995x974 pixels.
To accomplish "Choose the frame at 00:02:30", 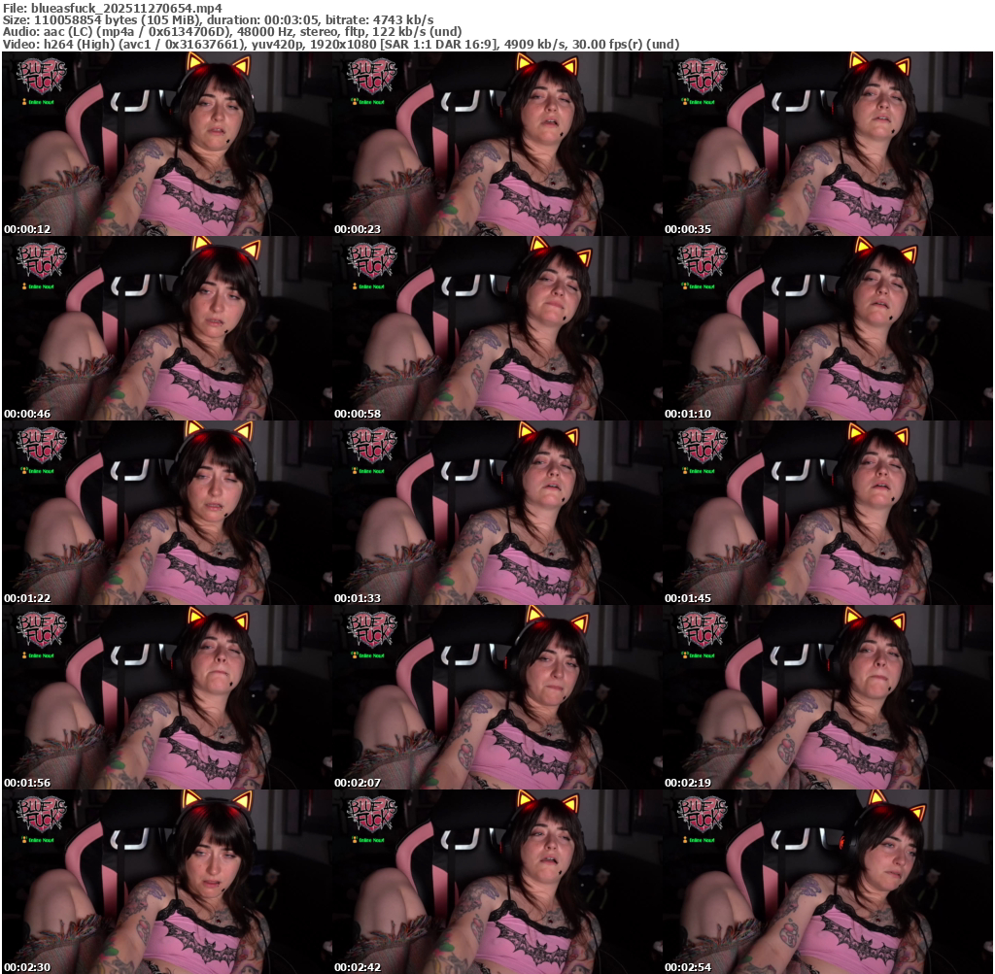I will (166, 882).
